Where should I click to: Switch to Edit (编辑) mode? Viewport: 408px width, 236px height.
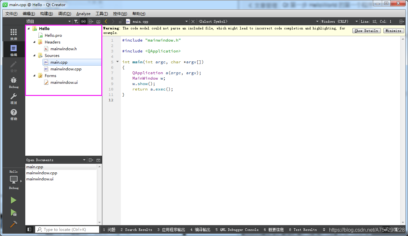13,50
